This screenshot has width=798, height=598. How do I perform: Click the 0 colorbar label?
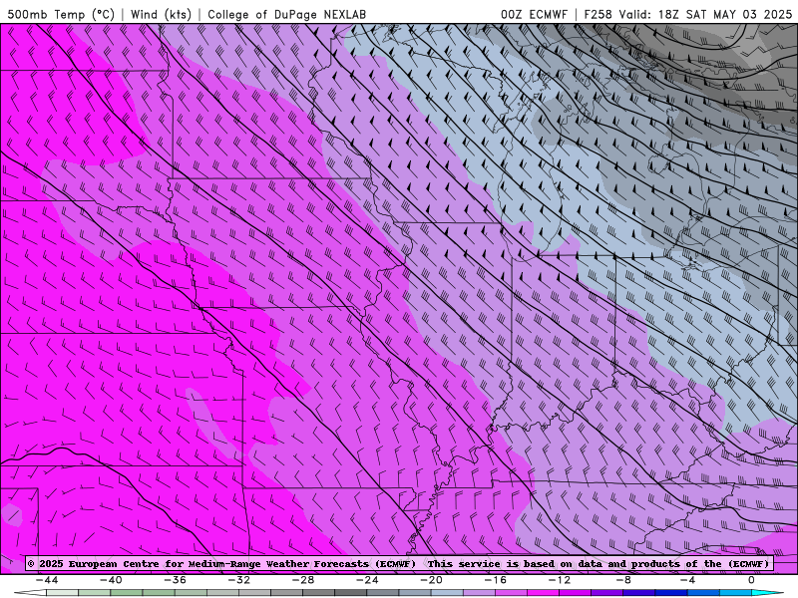(x=751, y=580)
